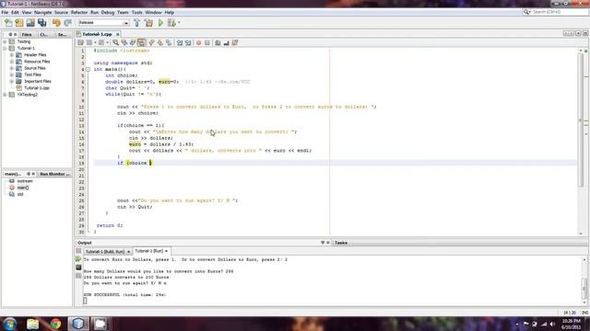Expand the Important Files folder
Screen dimensions: 590x331
click(x=12, y=82)
